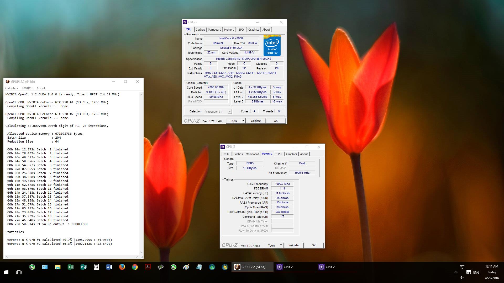
Task: Click GPUPI vertical scrollbar down arrow
Action: pyautogui.click(x=141, y=252)
